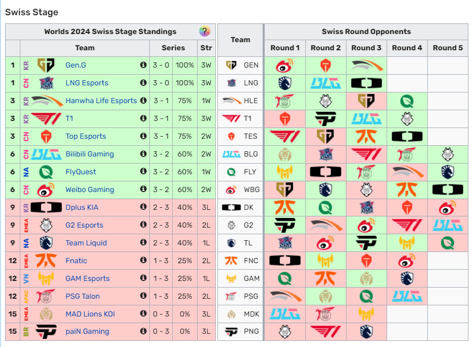
Task: Click the Series column header
Action: click(173, 48)
